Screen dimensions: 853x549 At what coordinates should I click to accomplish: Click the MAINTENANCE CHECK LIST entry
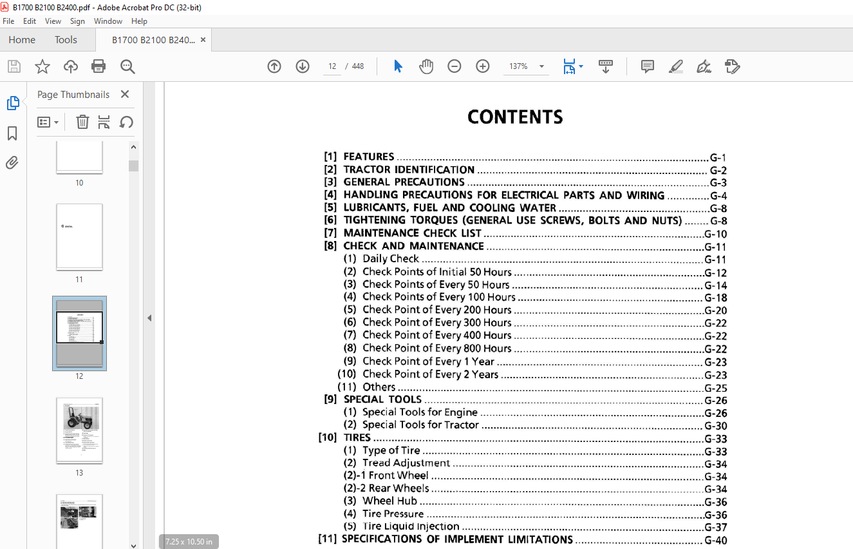[x=525, y=233]
